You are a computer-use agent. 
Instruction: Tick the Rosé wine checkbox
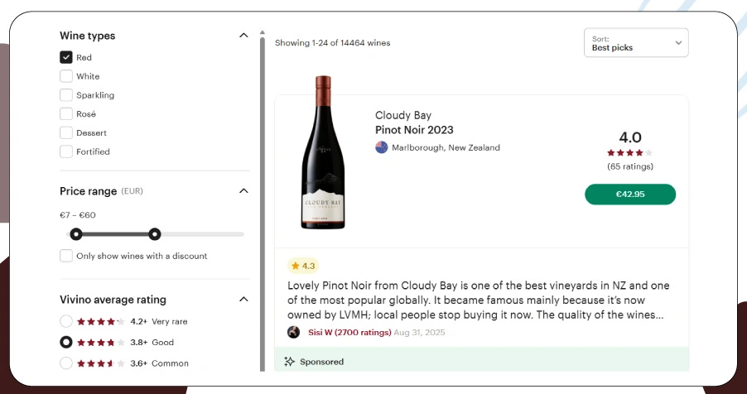(x=66, y=114)
